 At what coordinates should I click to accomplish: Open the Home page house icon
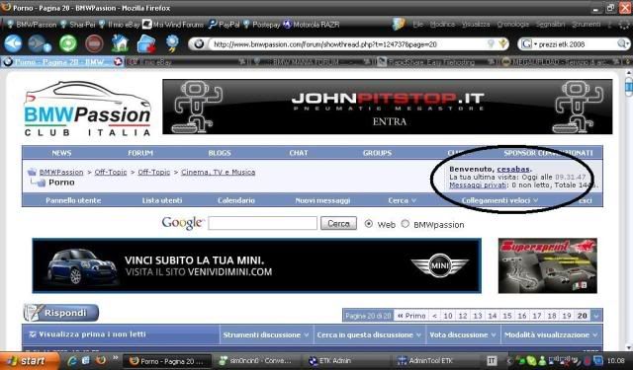click(120, 43)
